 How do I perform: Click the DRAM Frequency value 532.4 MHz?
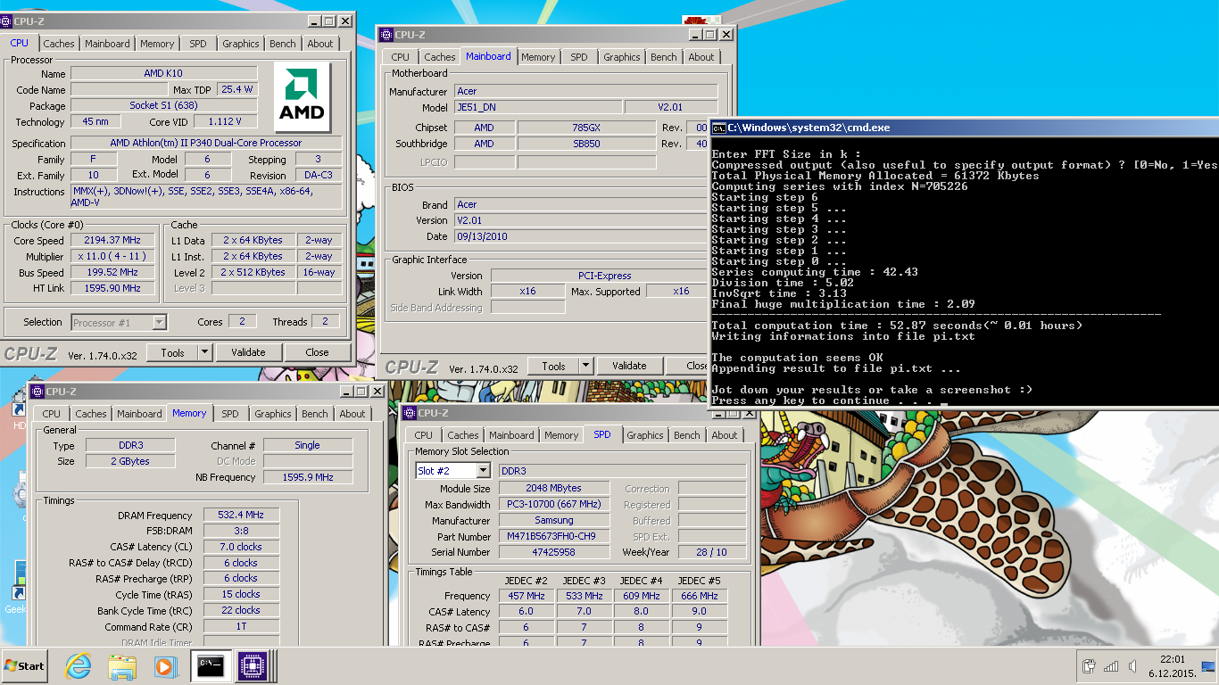pos(241,516)
